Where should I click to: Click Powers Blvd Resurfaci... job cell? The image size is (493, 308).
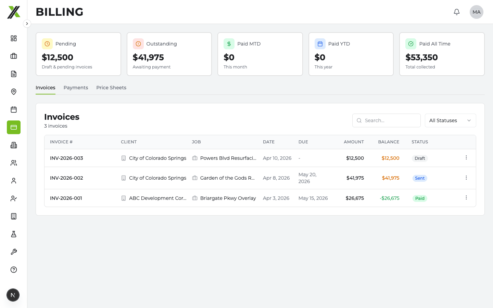tap(224, 158)
